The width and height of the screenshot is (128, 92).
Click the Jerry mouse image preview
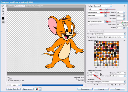(x=63, y=42)
